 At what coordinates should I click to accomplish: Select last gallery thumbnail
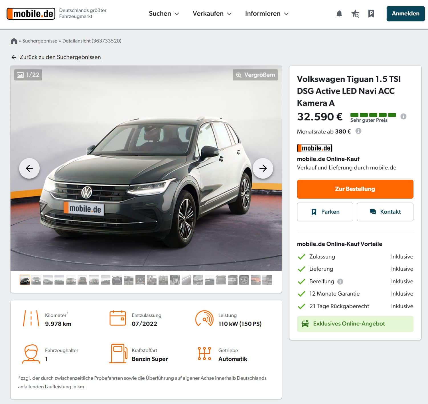(267, 280)
